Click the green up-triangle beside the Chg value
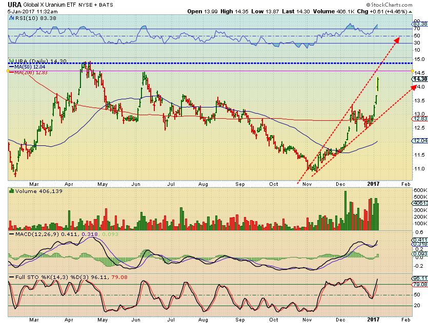 [x=410, y=12]
